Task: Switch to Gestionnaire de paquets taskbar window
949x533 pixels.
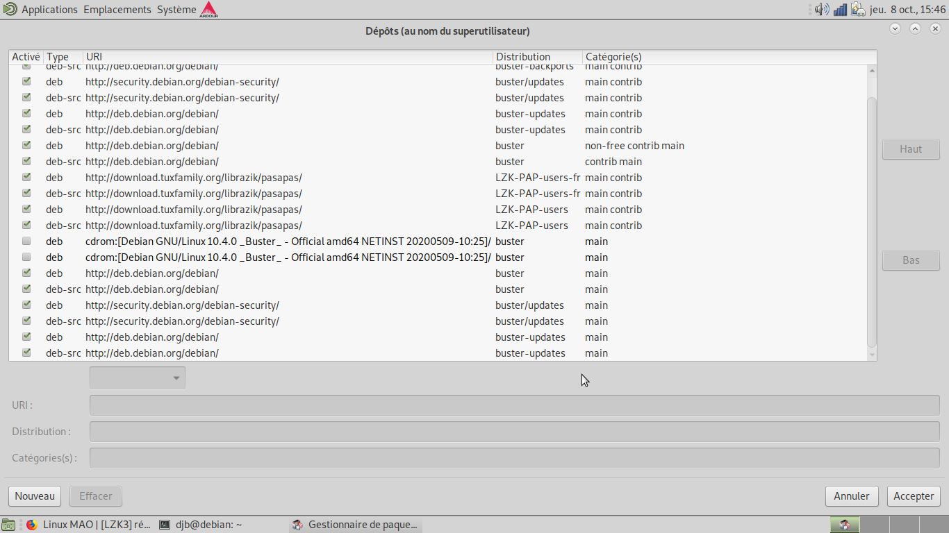Action: pos(356,525)
